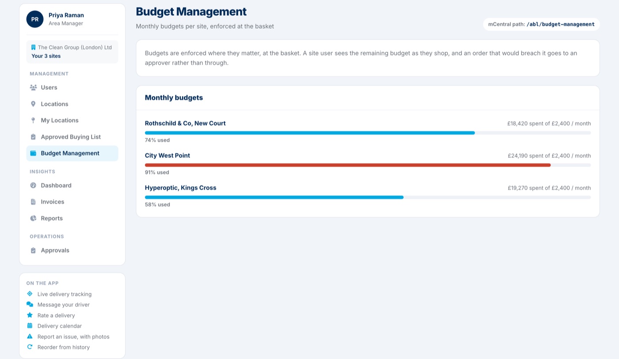
Task: Click the Approvals clipboard check icon
Action: pyautogui.click(x=33, y=250)
